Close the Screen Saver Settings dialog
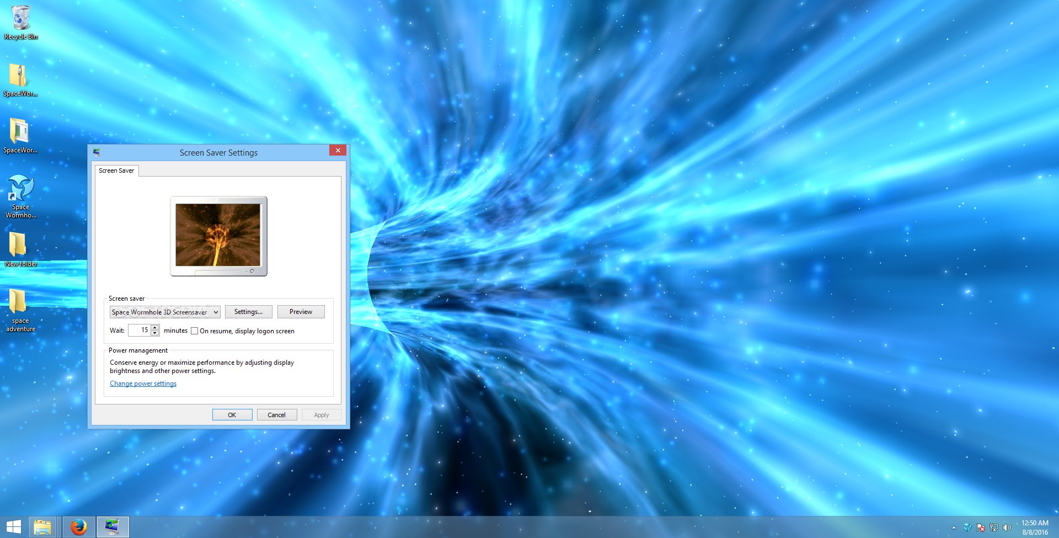This screenshot has width=1059, height=538. coord(338,150)
